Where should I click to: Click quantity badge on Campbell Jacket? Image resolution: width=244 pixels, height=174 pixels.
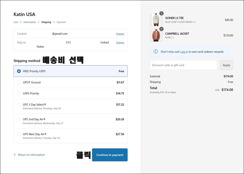coord(162,29)
